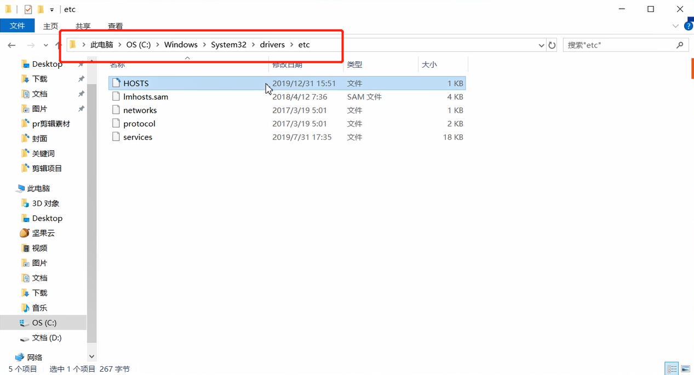Click 此电脑 in the address bar breadcrumb
Viewport: 694px width, 375px height.
(102, 45)
